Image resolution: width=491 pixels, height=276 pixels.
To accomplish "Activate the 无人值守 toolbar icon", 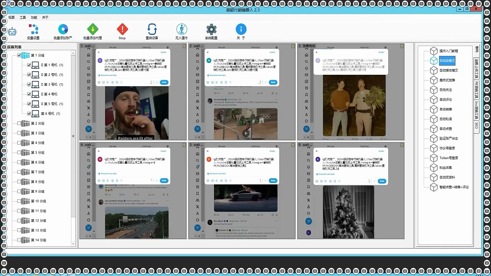I will tap(181, 29).
